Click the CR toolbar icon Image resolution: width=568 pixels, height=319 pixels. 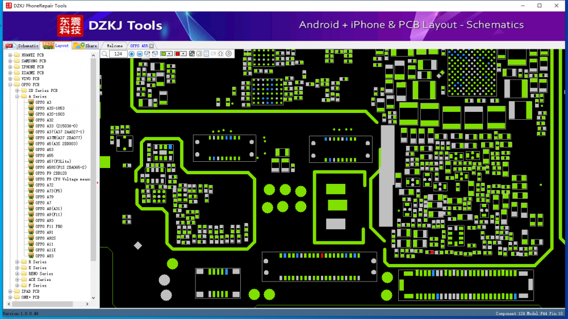click(213, 54)
